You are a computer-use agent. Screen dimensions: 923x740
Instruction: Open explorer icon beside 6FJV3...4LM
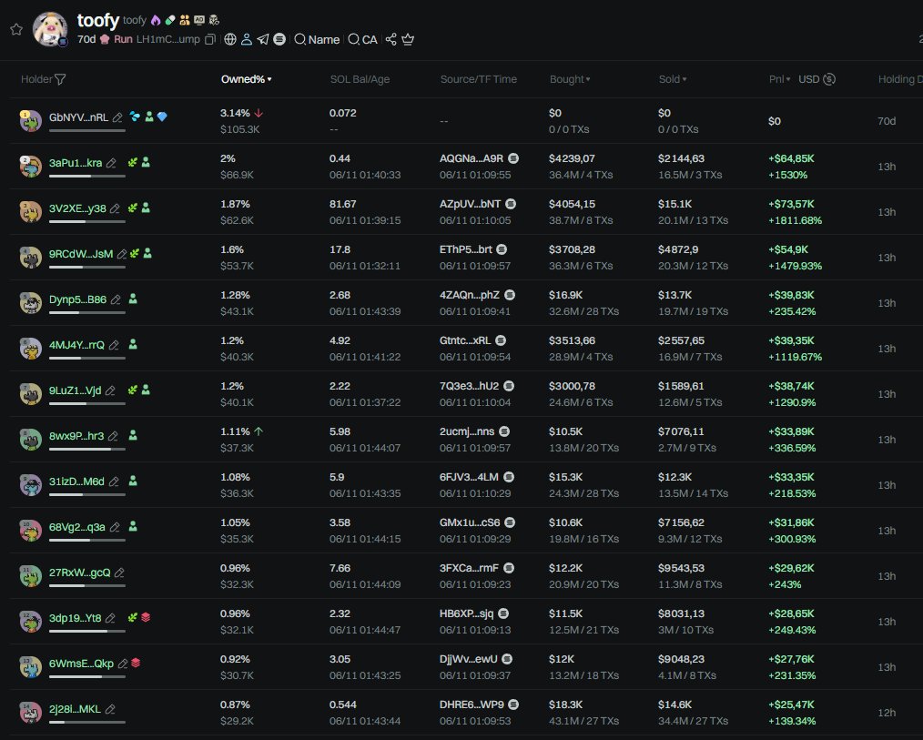coord(509,477)
